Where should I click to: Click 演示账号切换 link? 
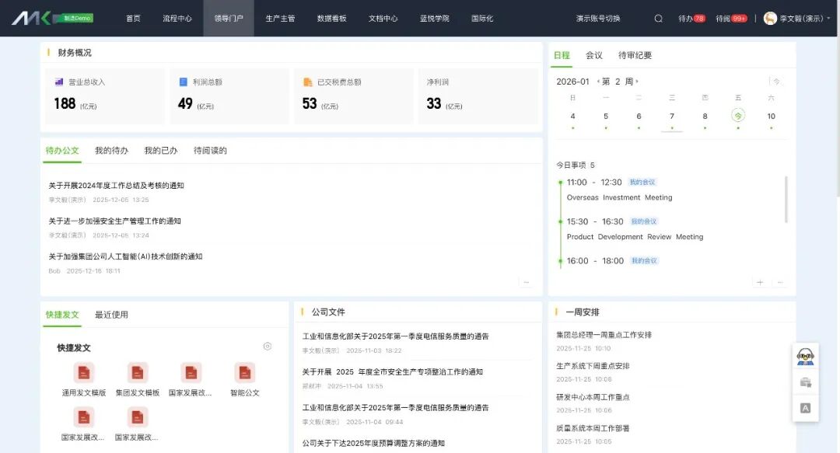(598, 19)
